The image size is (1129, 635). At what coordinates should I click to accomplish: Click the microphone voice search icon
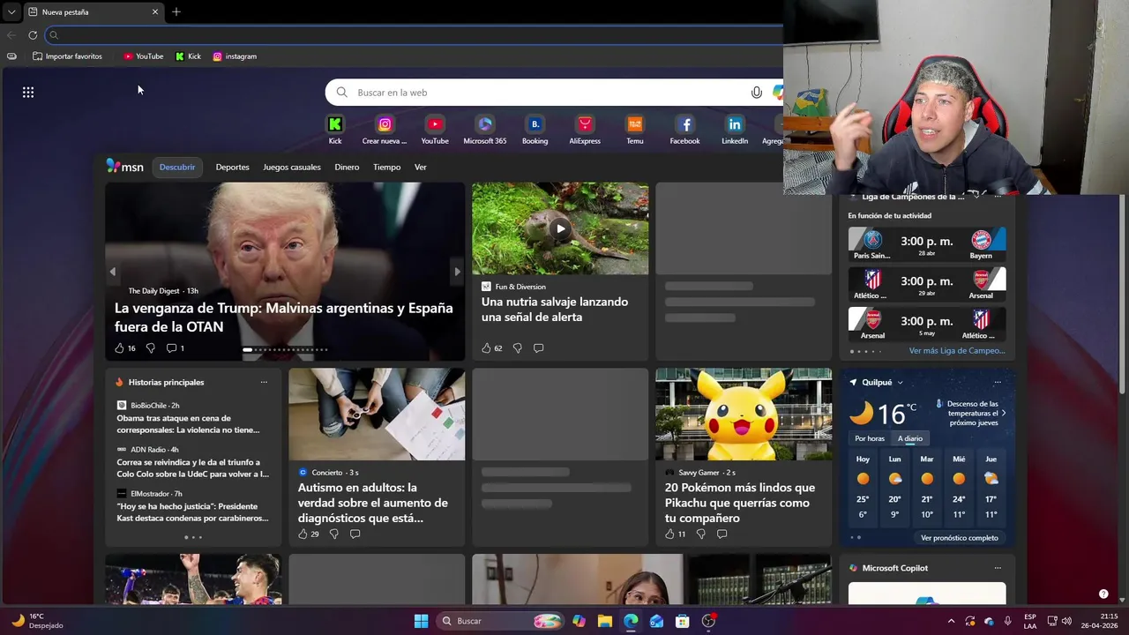(756, 93)
